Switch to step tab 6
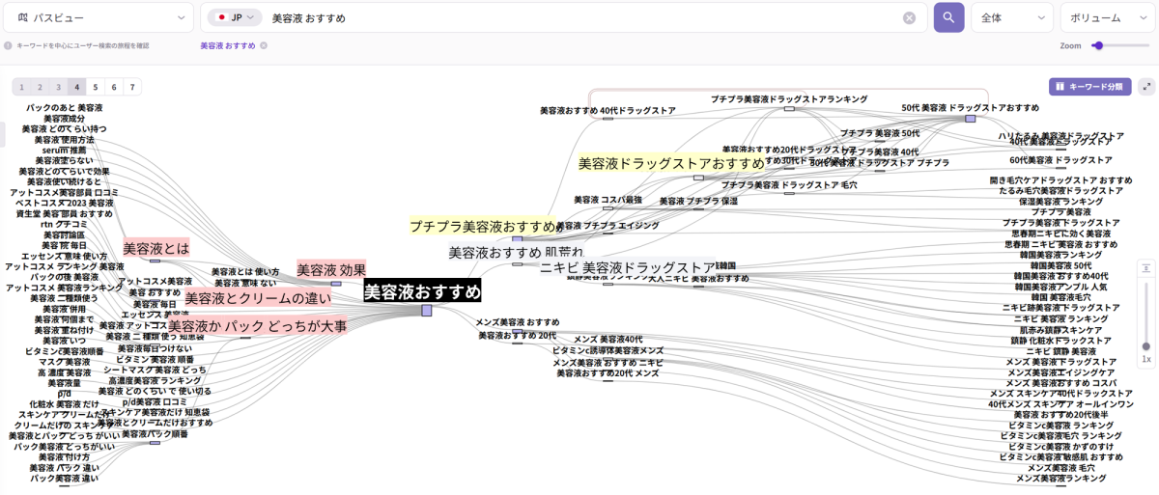The width and height of the screenshot is (1159, 495). click(114, 87)
